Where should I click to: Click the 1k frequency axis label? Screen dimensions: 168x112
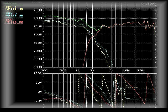pyautogui.click(x=78, y=71)
